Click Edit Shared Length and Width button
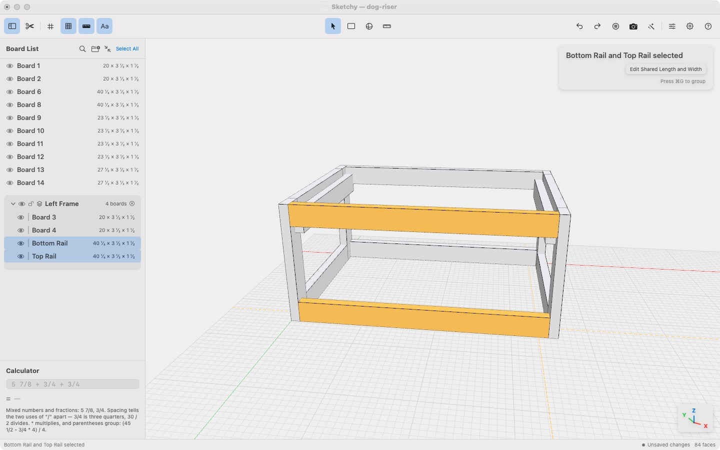720x450 pixels. pos(665,69)
